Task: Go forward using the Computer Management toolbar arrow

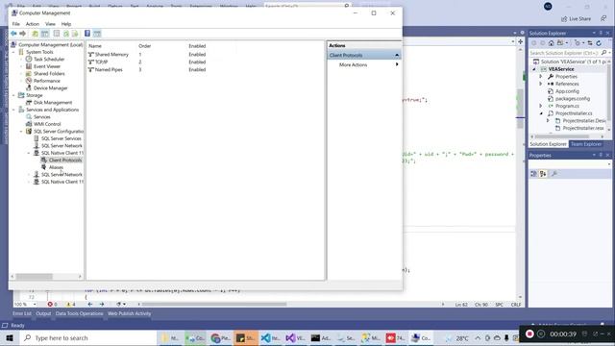Action: click(22, 34)
